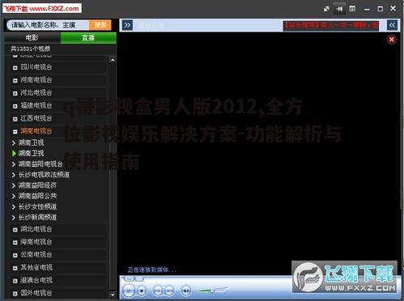This screenshot has height=301, width=404.
Task: Click the green volume slider
Action: coord(212,290)
